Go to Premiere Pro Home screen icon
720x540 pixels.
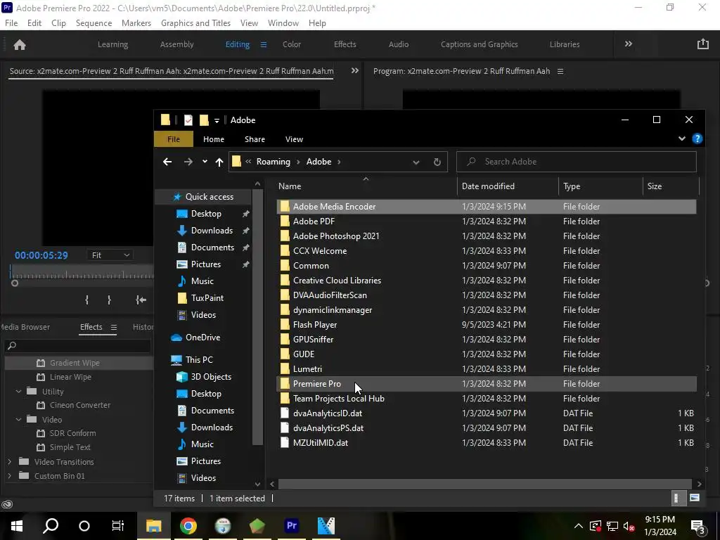[x=20, y=44]
